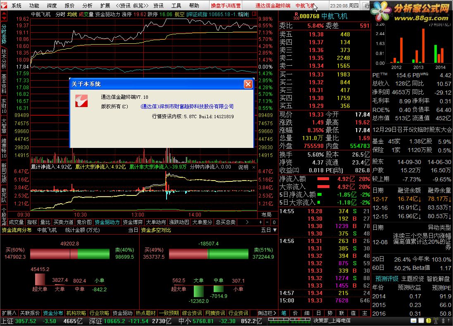Image resolution: width=453 pixels, height=326 pixels.
Task: Switch to the 主题投资 tab
Action: (x=412, y=278)
